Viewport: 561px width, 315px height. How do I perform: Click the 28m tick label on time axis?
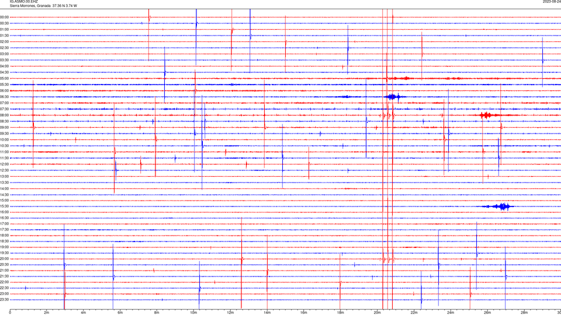tap(524, 313)
